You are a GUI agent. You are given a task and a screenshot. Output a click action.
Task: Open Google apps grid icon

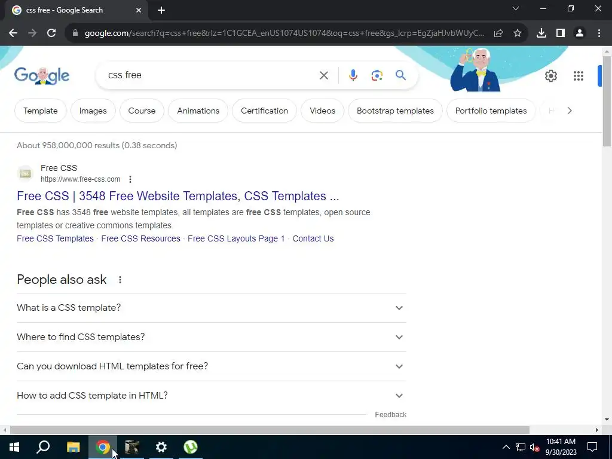579,76
